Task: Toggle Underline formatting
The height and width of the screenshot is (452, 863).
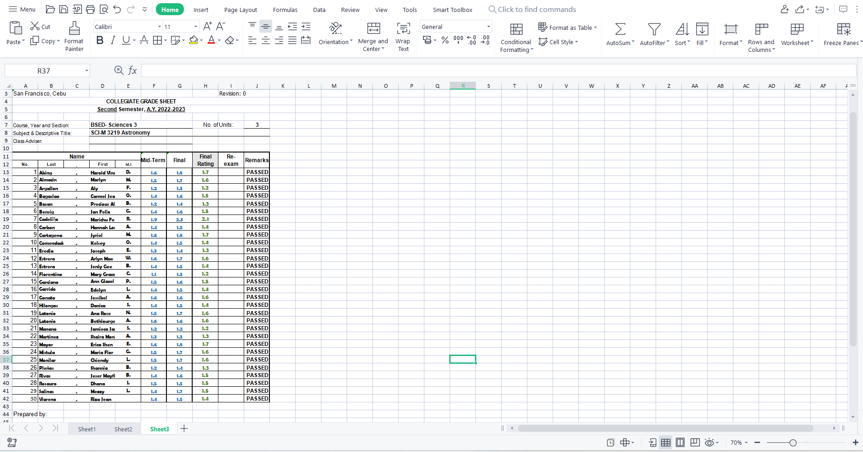Action: [x=126, y=40]
